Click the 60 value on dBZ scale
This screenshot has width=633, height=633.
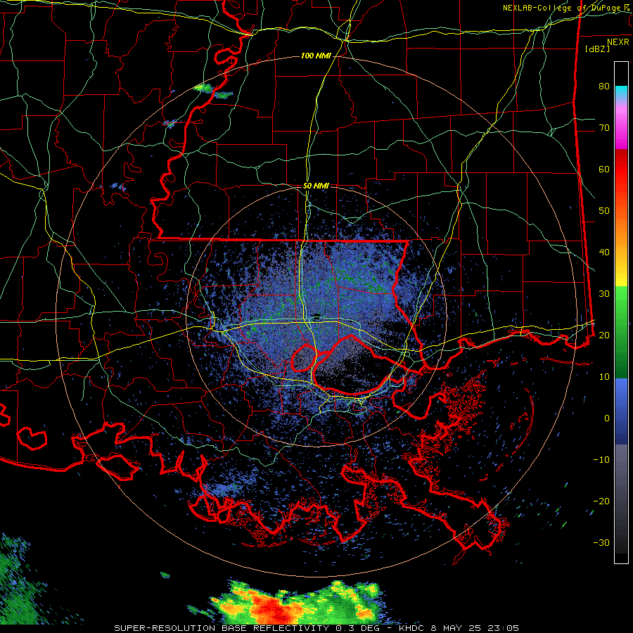pyautogui.click(x=604, y=169)
